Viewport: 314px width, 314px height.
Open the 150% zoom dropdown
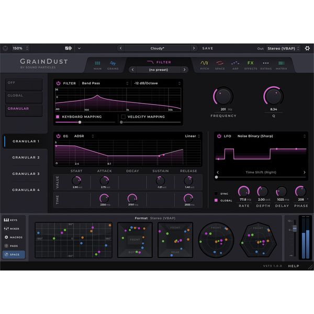(20, 48)
